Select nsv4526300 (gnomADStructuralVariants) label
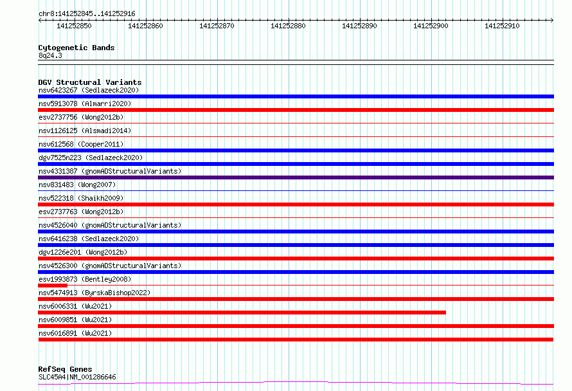The image size is (572, 391). [x=110, y=266]
